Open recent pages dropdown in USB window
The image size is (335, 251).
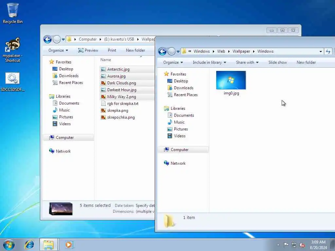pyautogui.click(x=63, y=40)
